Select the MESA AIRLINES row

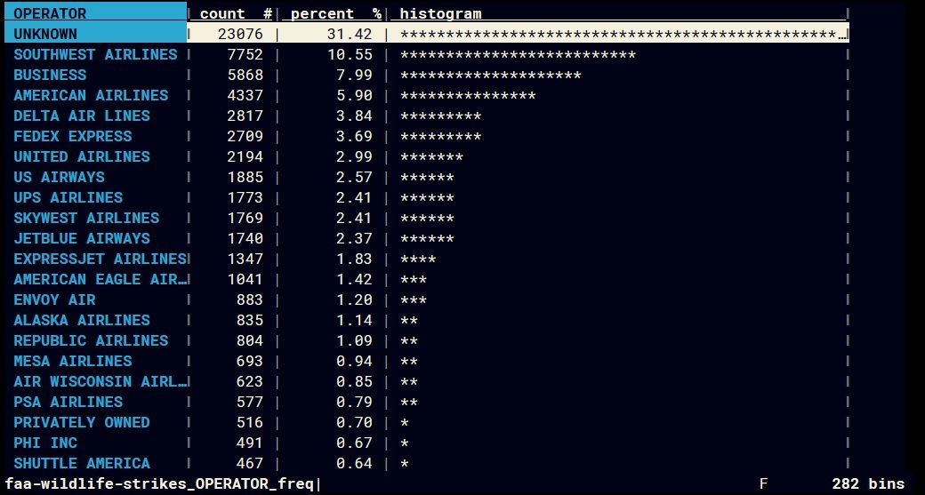427,361
